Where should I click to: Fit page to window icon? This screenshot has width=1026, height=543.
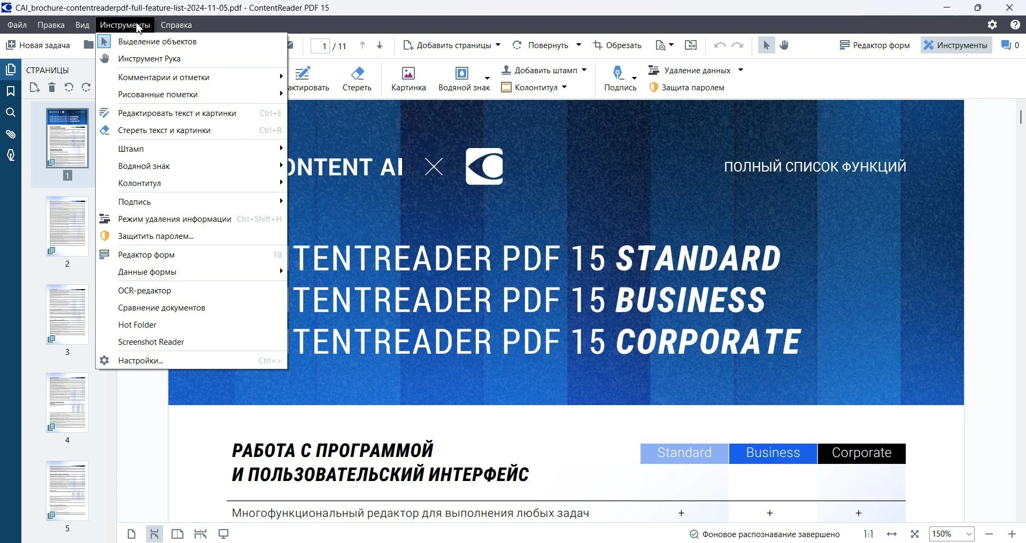tap(915, 534)
